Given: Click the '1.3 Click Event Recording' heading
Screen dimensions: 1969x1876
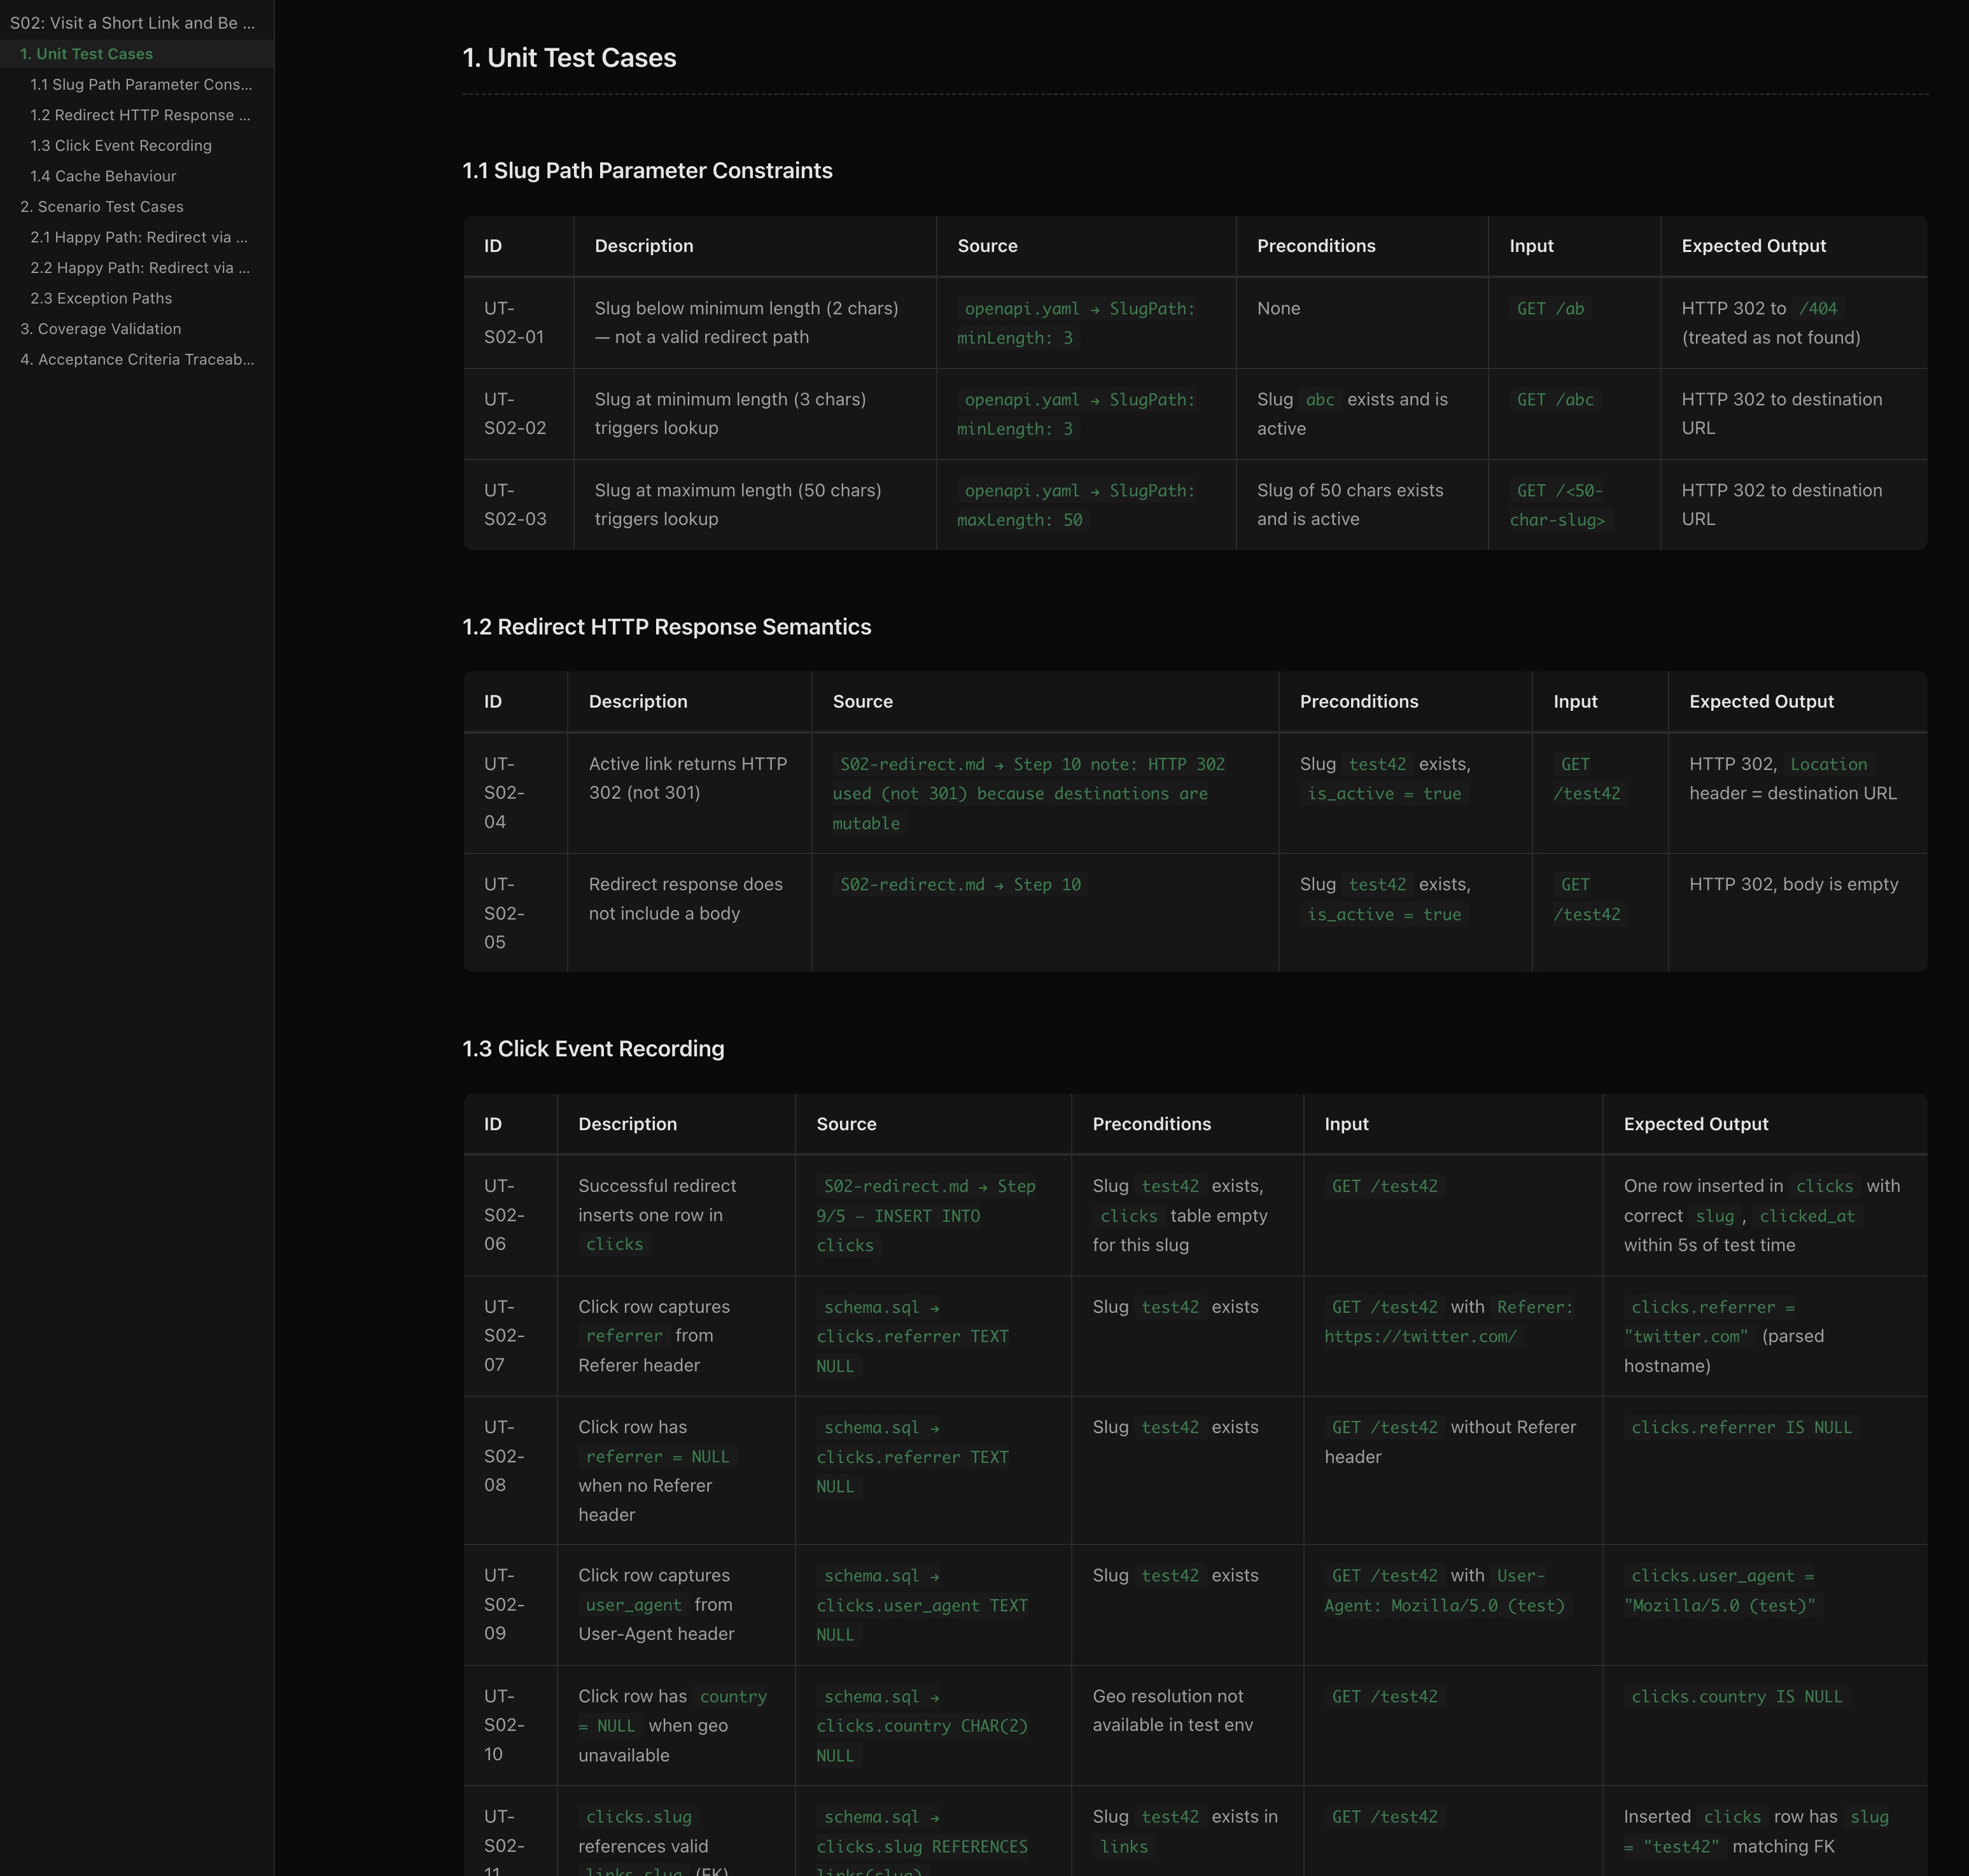Looking at the screenshot, I should (593, 1049).
